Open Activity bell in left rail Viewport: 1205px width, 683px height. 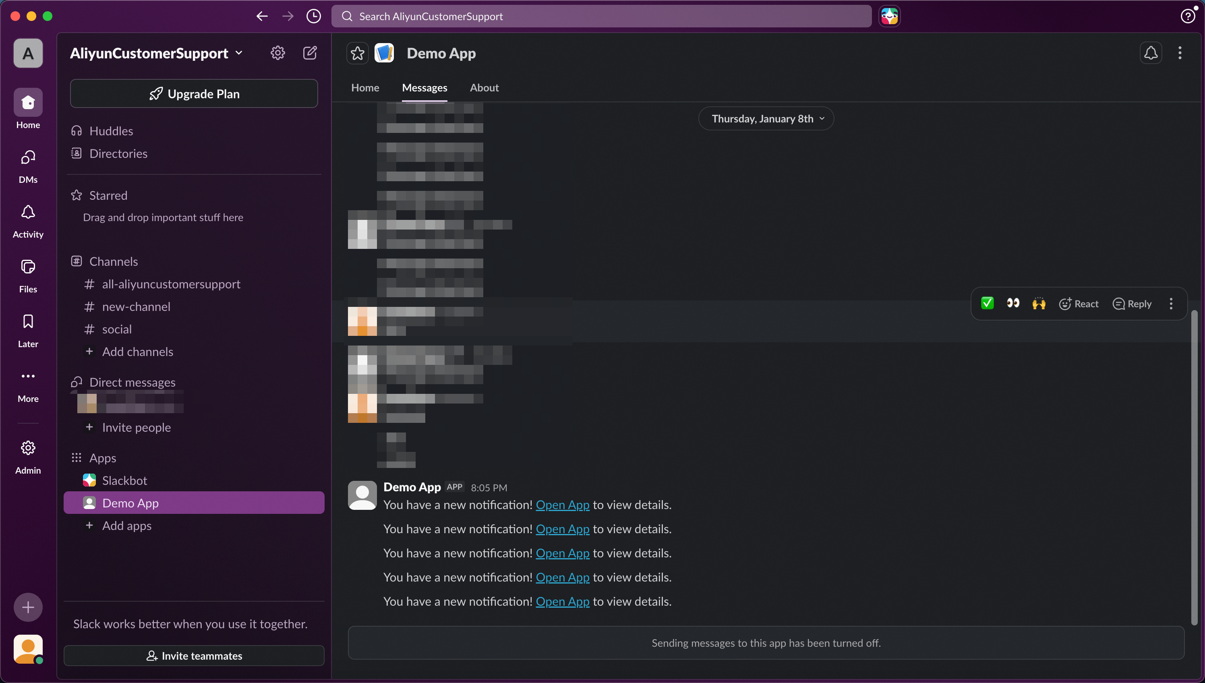pos(28,221)
